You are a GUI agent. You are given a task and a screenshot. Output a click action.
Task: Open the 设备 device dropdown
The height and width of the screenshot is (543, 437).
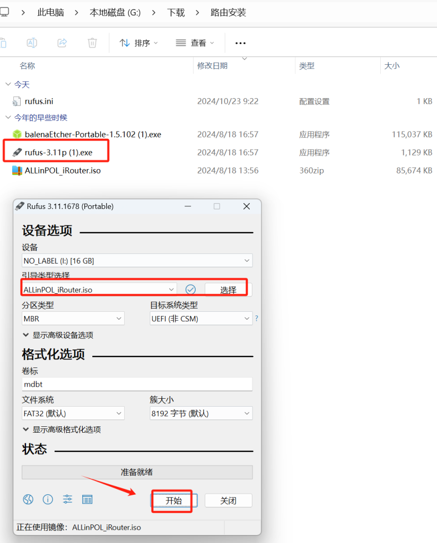(x=137, y=260)
